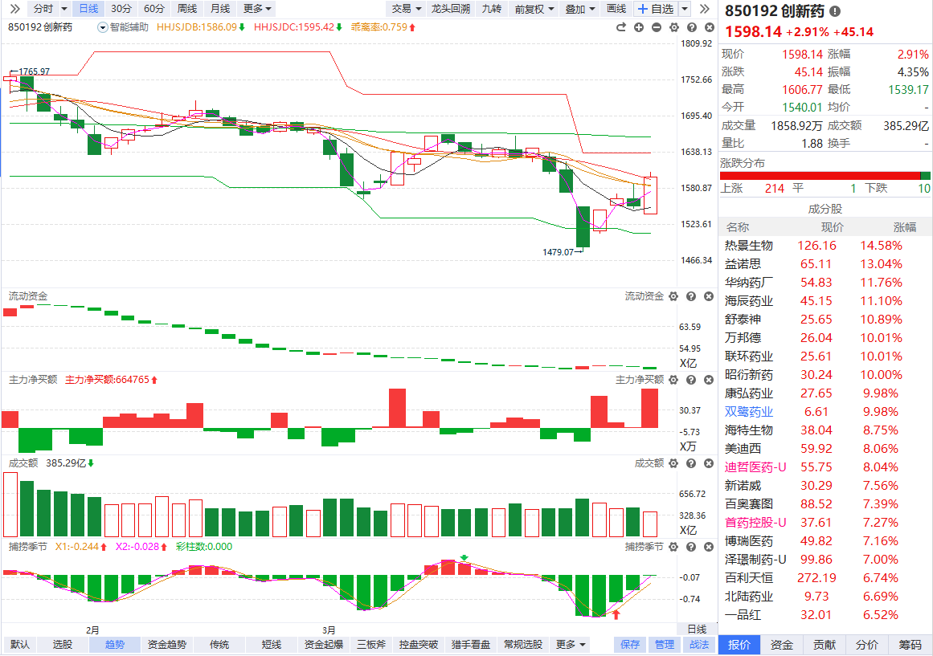Click the share arrow icon above chart

click(x=620, y=27)
